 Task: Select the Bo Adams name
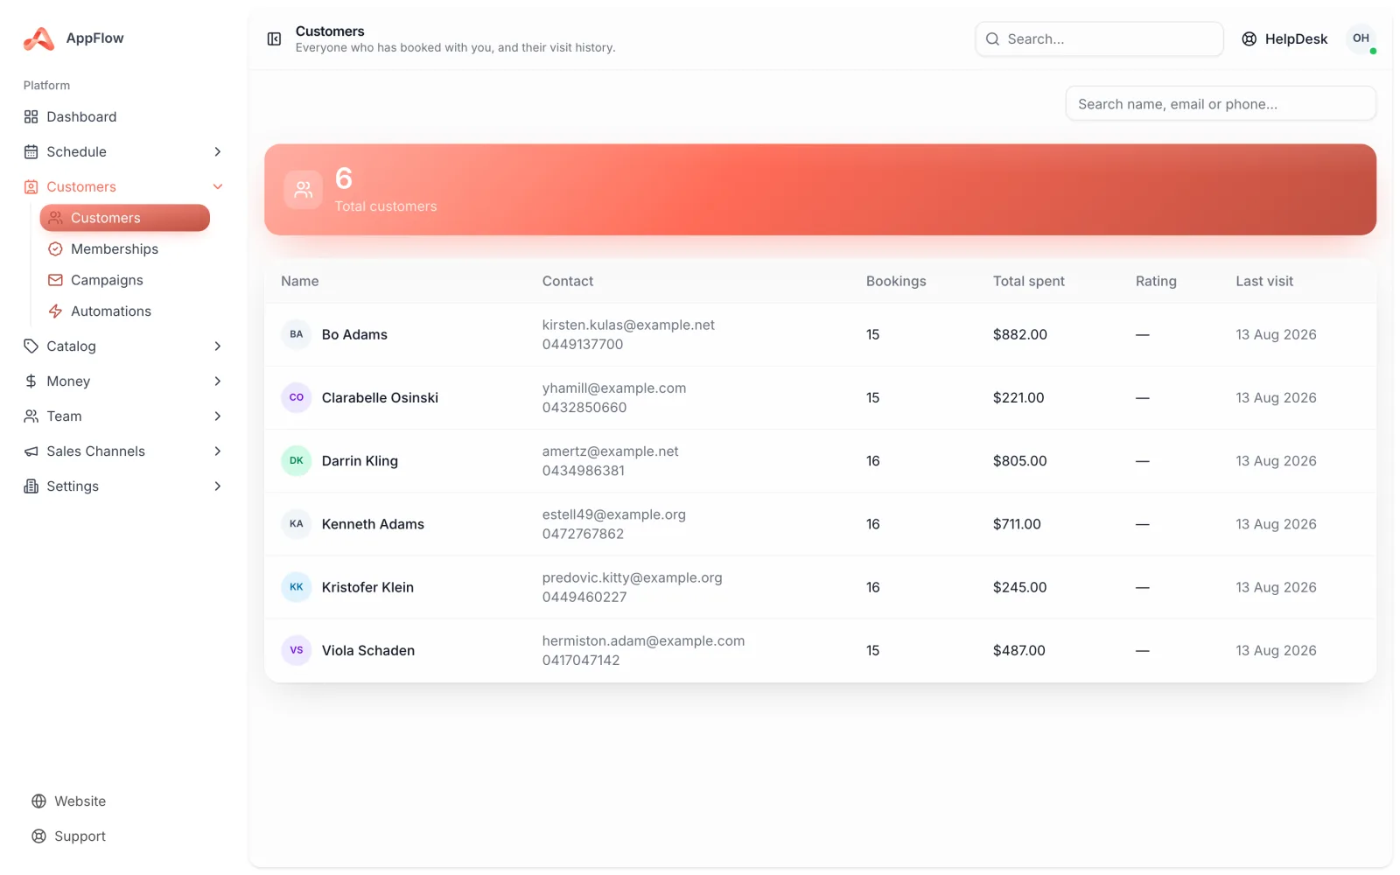click(354, 334)
